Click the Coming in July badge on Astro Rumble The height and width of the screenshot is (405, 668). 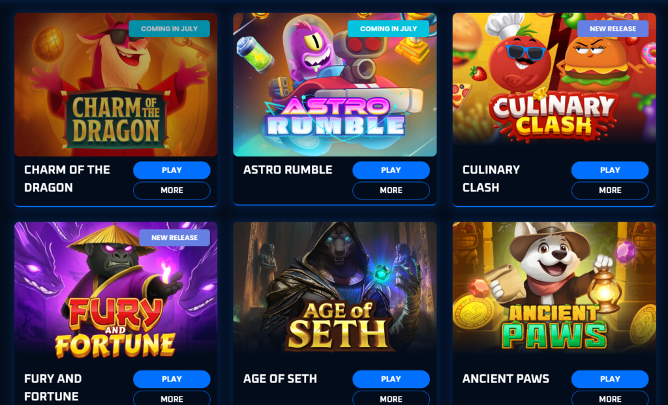point(388,29)
